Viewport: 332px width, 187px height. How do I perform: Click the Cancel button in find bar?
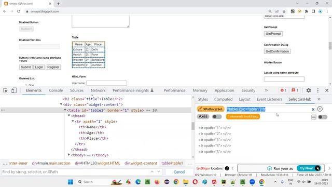coord(179,172)
